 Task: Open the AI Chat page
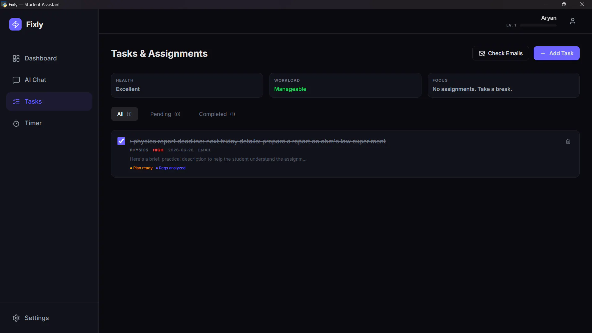49,80
